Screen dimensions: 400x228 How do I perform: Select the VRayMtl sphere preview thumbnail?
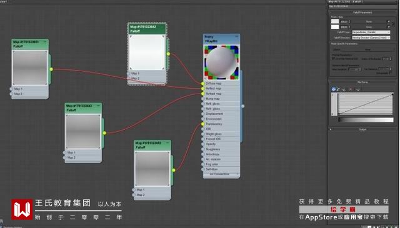pos(221,62)
